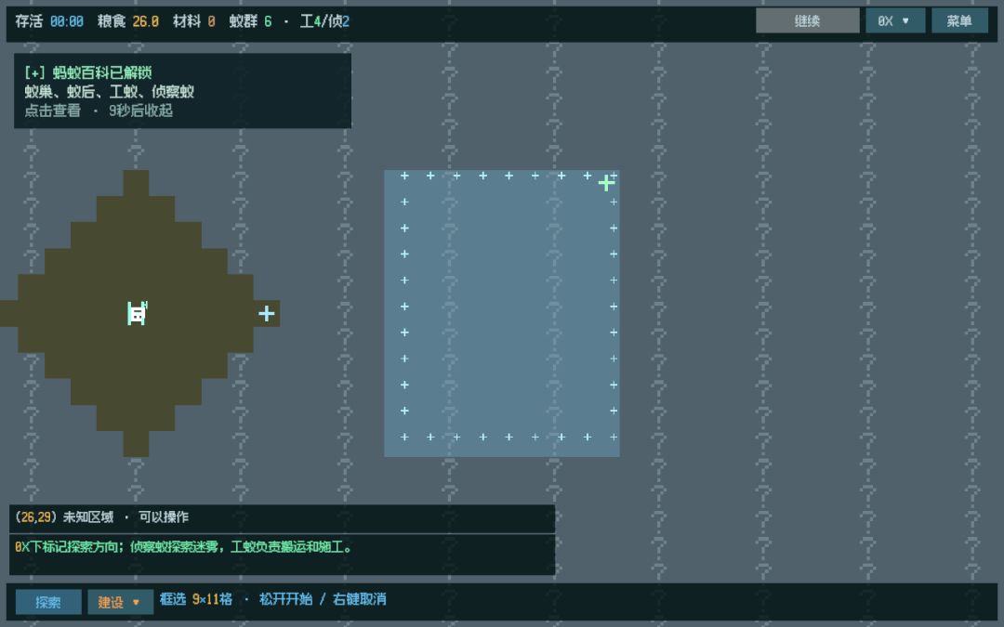Resume the game with the 继续 button
1004x627 pixels.
pyautogui.click(x=808, y=21)
